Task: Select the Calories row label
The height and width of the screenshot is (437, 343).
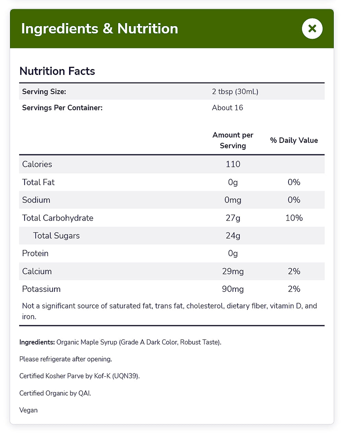Action: [x=37, y=164]
